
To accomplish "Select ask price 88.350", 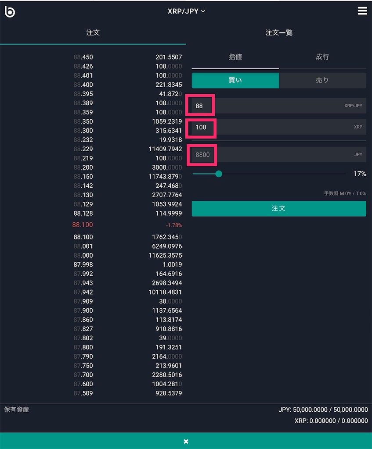I will coord(83,121).
